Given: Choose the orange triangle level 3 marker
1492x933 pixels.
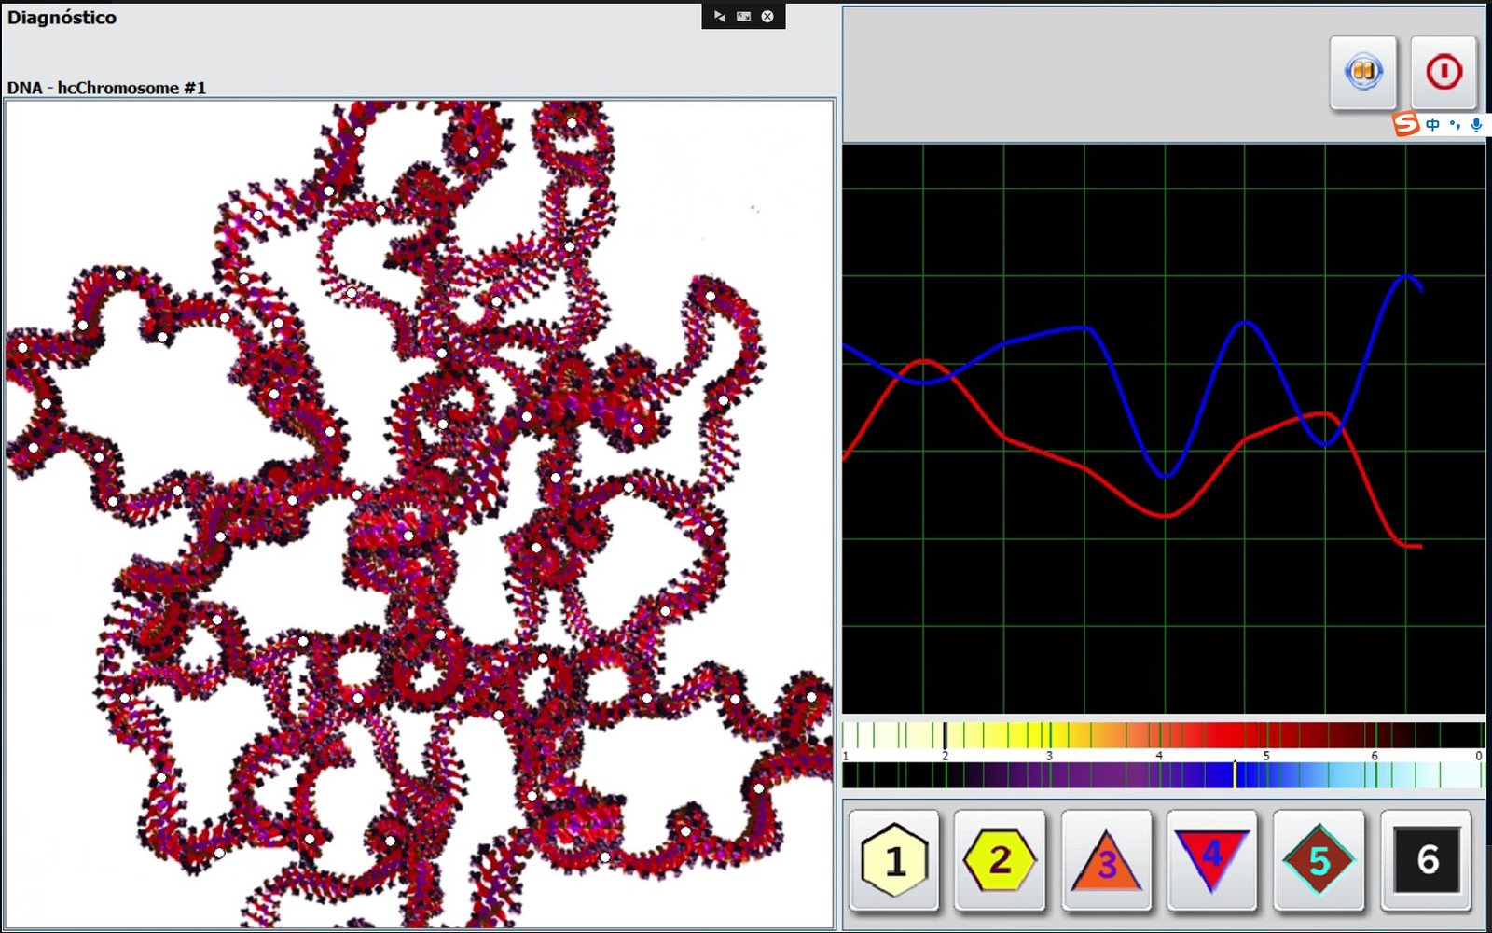Looking at the screenshot, I should (x=1106, y=860).
